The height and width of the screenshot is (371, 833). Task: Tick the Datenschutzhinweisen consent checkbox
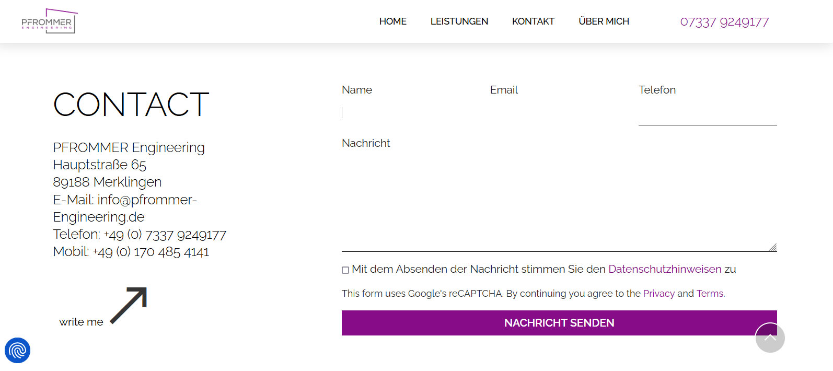coord(345,270)
